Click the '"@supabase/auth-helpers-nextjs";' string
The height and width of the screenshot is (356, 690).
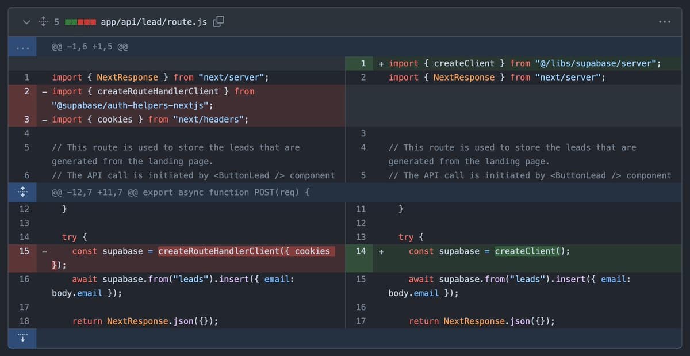tap(132, 105)
